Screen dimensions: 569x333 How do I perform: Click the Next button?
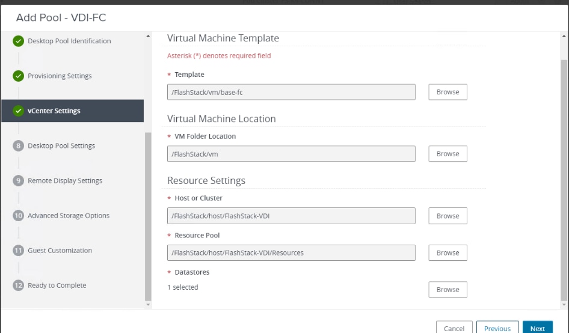537,328
